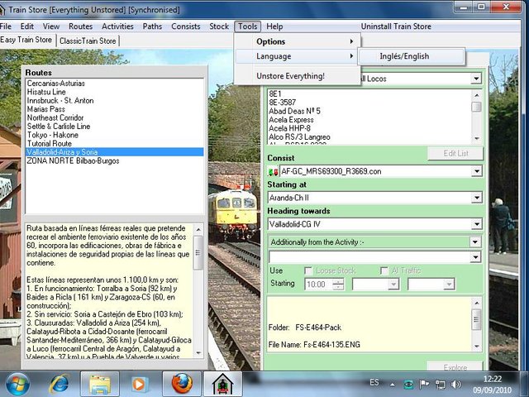Open the Starting at dropdown
The width and height of the screenshot is (529, 397).
(476, 198)
